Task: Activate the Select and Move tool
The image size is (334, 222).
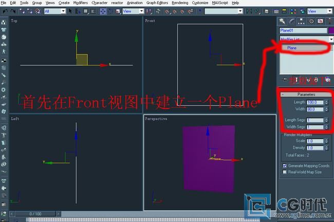Action: point(103,11)
